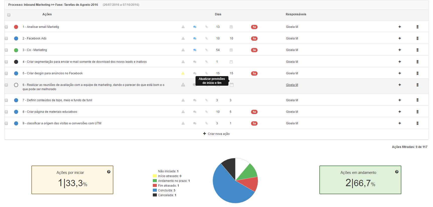Click calendar icon on row 4 segmentação

click(x=231, y=62)
